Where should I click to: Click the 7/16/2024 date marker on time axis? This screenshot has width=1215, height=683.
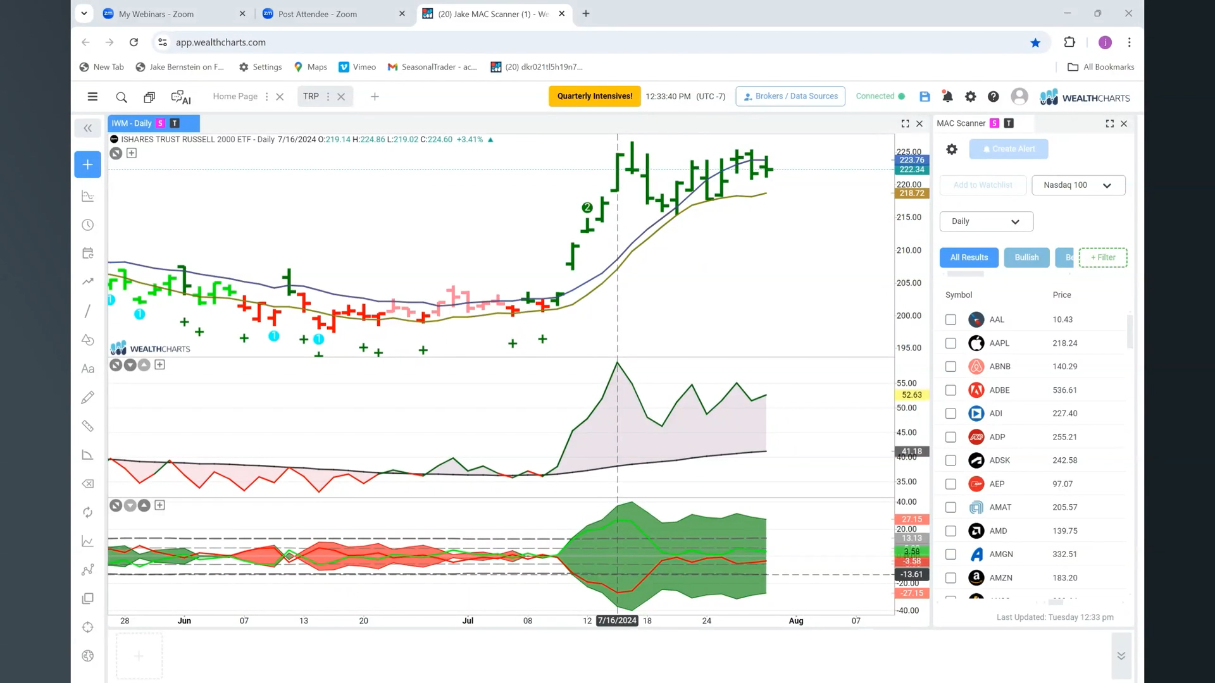click(x=617, y=621)
